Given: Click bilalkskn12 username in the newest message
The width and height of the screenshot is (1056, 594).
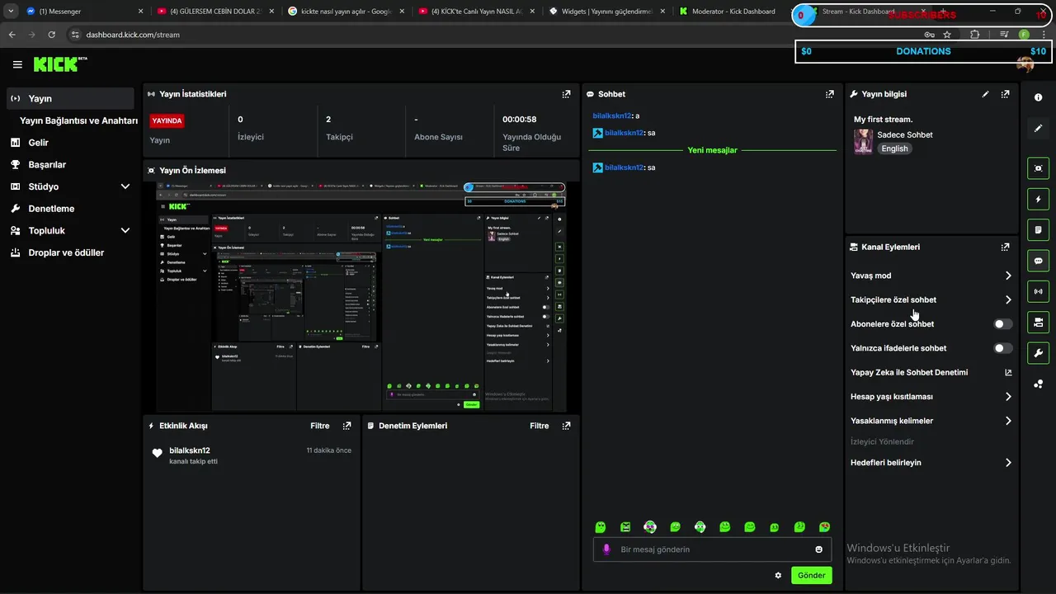Looking at the screenshot, I should pyautogui.click(x=624, y=167).
